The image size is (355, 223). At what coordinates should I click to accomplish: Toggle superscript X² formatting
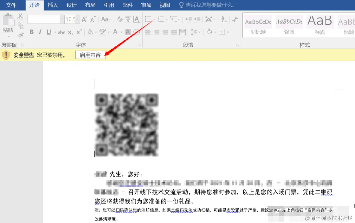(x=79, y=32)
